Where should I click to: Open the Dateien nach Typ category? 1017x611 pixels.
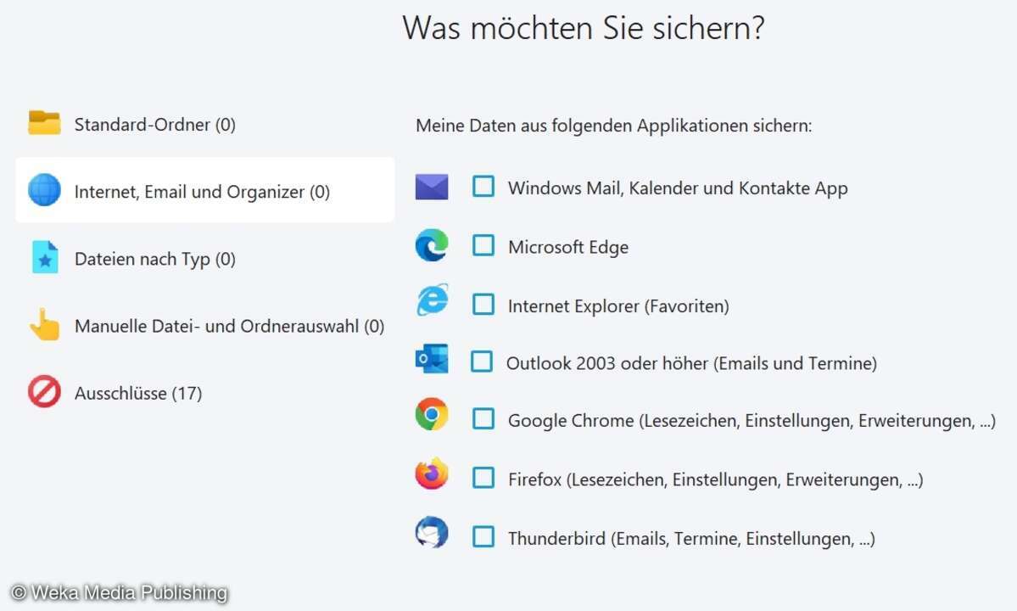tap(154, 259)
